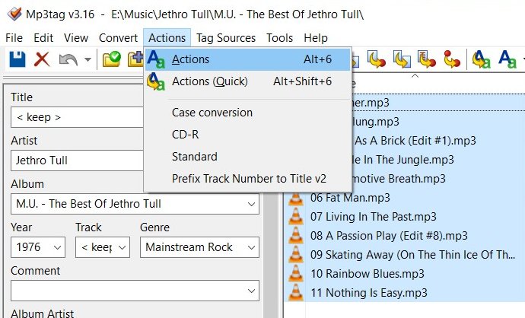This screenshot has width=525, height=318.
Task: Click the blue floppy disk Save icon
Action: pos(17,59)
